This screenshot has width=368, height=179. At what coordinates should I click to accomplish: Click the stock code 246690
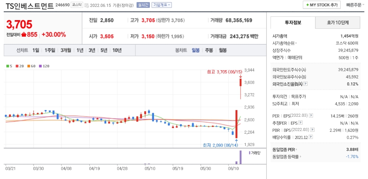62,5
